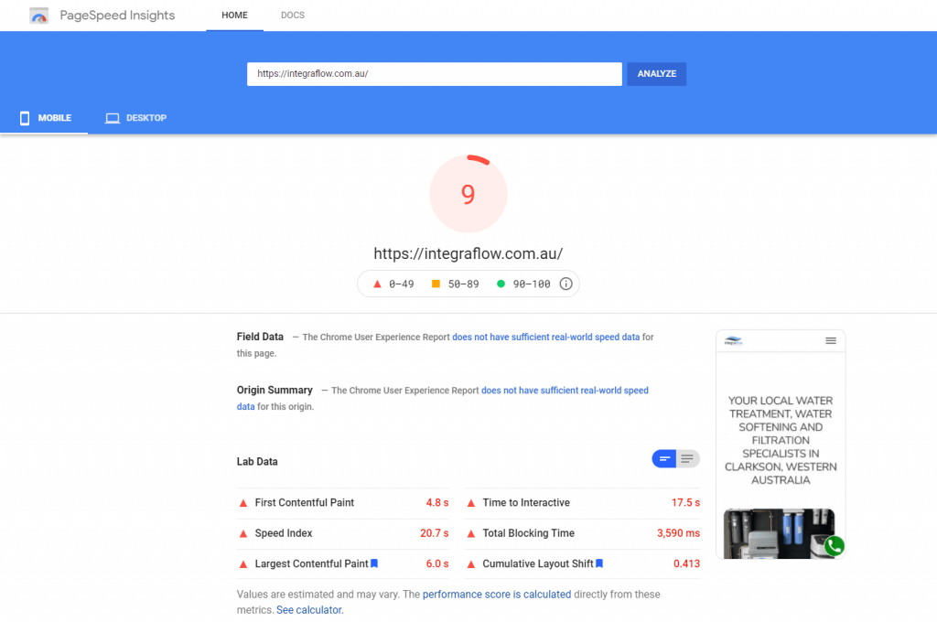Image resolution: width=937 pixels, height=622 pixels.
Task: Enable the expanded metrics view toggle
Action: 687,458
